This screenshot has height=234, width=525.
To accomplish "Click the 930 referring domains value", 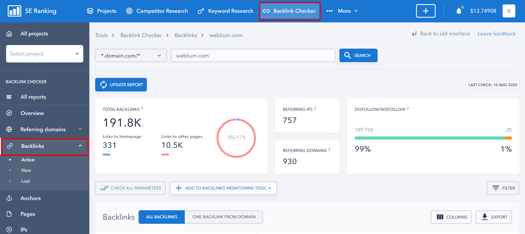I will pos(290,161).
